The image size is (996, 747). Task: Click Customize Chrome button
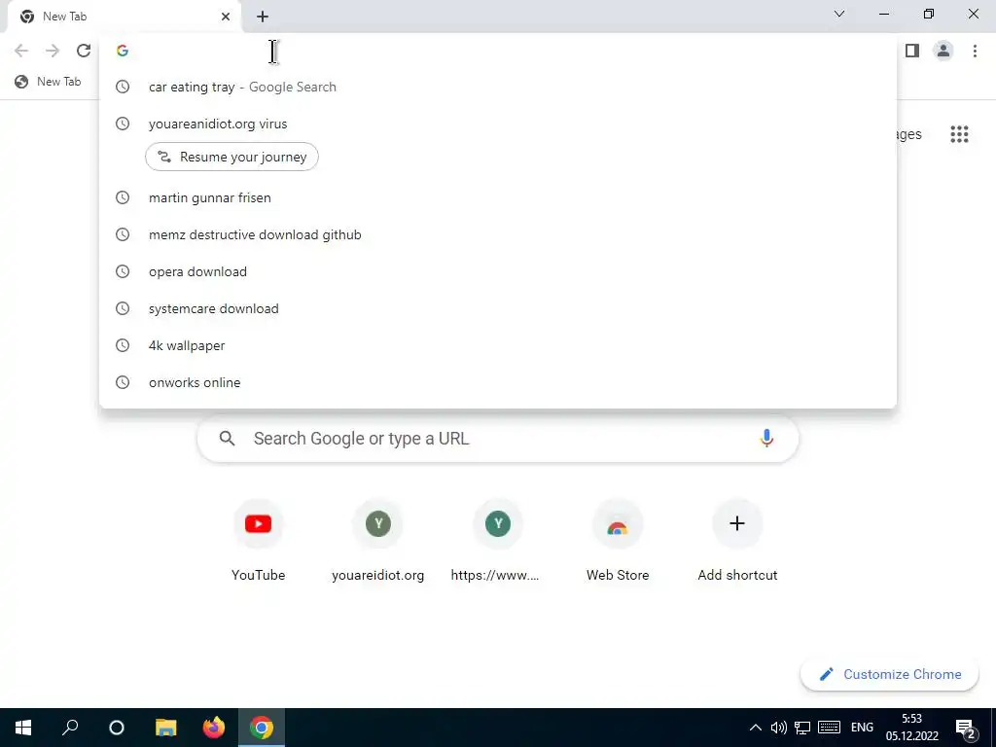click(889, 674)
